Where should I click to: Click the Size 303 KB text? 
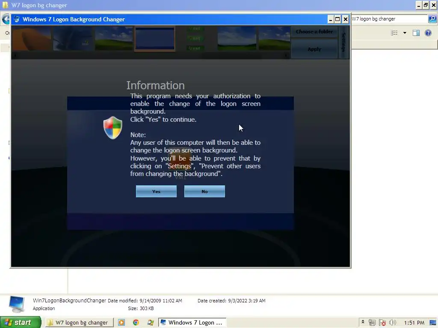(x=141, y=308)
